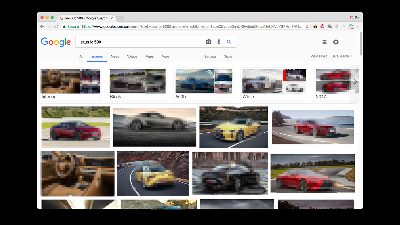
Task: Click the page vertical scrollbar
Action: click(361, 43)
